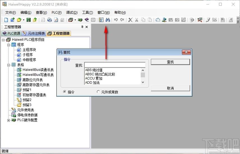Click the stethoscope diagnostic icon
Screen dimensions: 240x154
click(x=208, y=20)
